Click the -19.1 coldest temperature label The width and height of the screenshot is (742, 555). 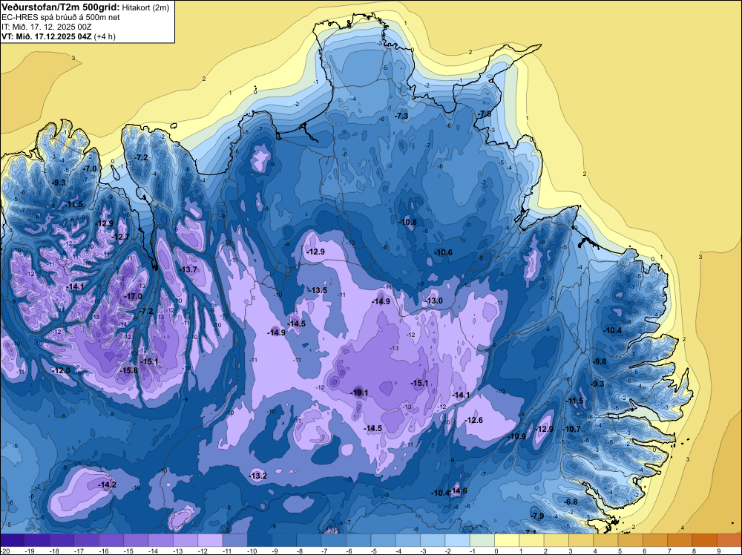(360, 393)
